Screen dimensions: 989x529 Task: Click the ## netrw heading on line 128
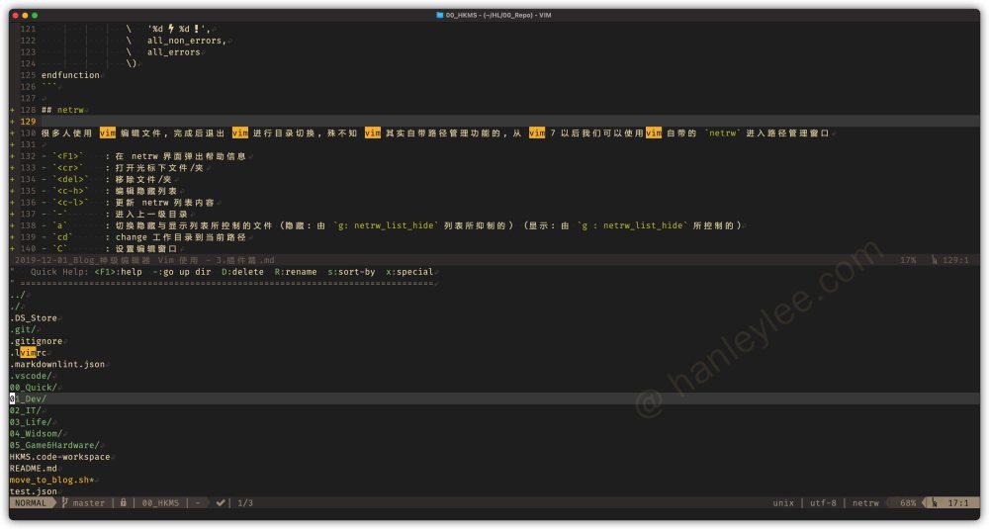(62, 110)
